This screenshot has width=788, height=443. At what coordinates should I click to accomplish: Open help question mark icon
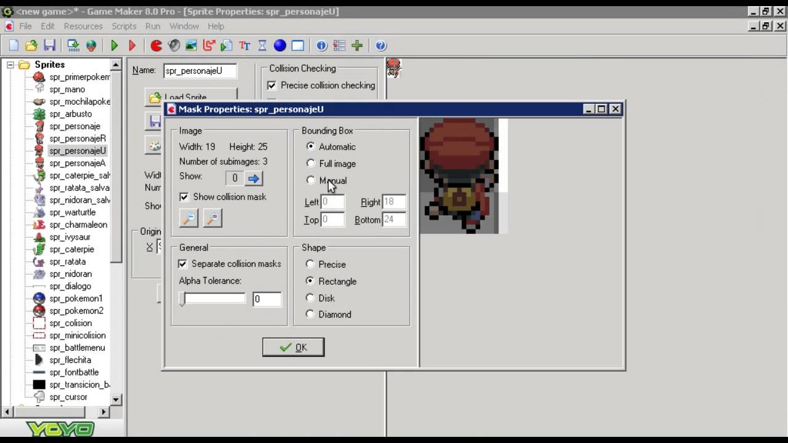point(380,46)
